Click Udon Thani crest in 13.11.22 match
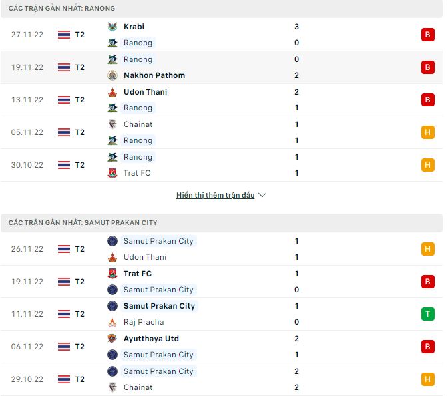Screen dimensions: 448x396 point(112,92)
